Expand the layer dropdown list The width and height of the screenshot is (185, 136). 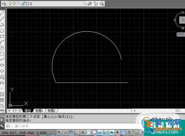click(84, 4)
